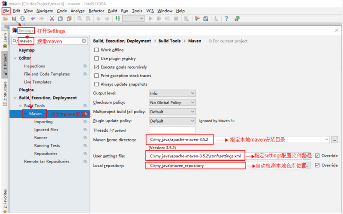Screen dimensions: 343x214
Task: Clear the maven search with X icon
Action: (84, 41)
